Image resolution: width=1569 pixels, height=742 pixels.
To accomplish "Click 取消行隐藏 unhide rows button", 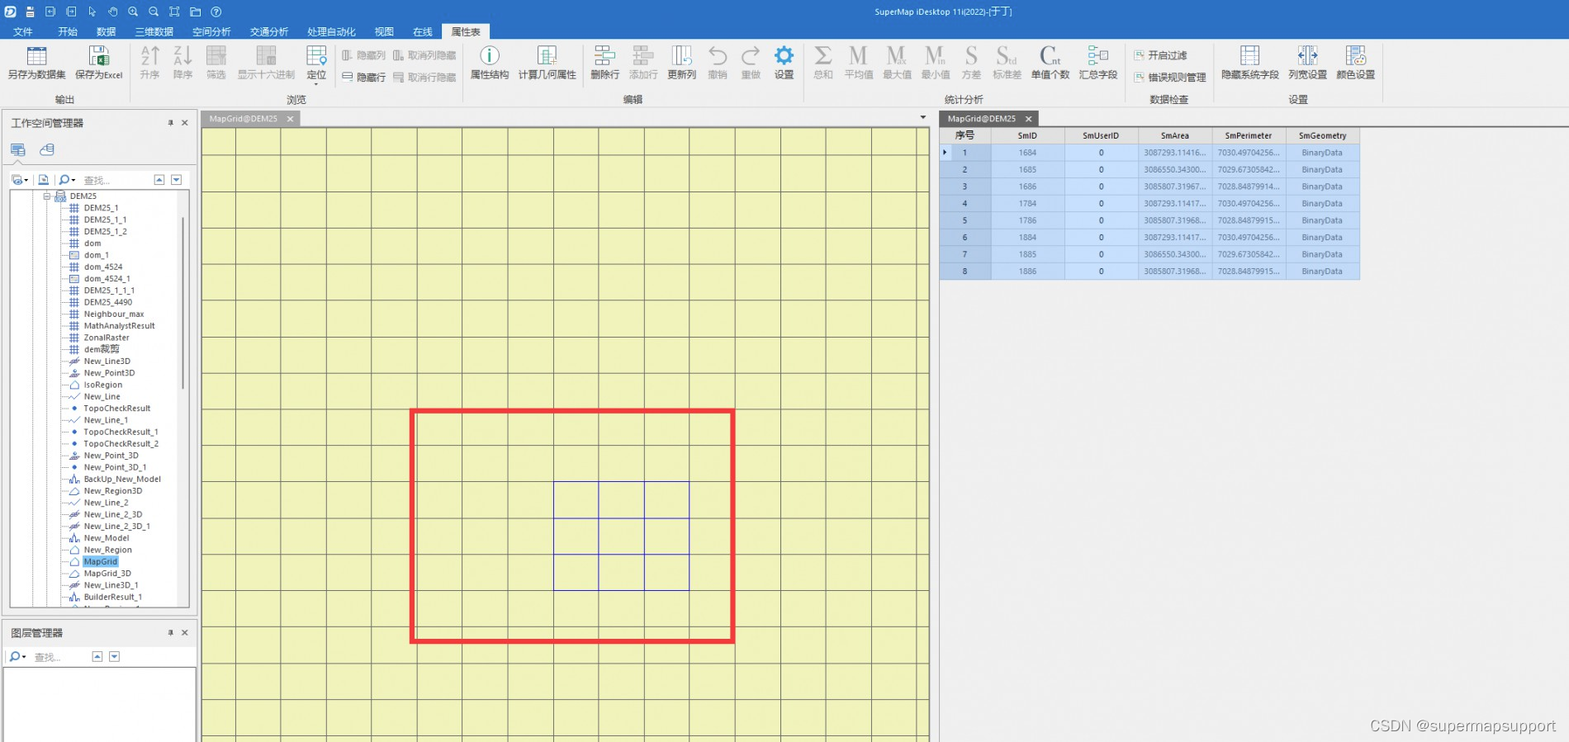I will [x=424, y=77].
